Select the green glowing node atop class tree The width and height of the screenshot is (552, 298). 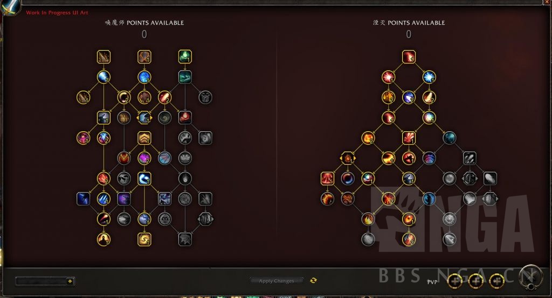(185, 56)
